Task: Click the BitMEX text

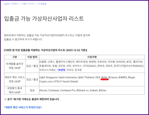Action: click(123, 77)
